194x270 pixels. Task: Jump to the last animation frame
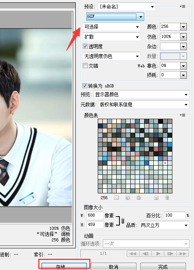(183, 253)
